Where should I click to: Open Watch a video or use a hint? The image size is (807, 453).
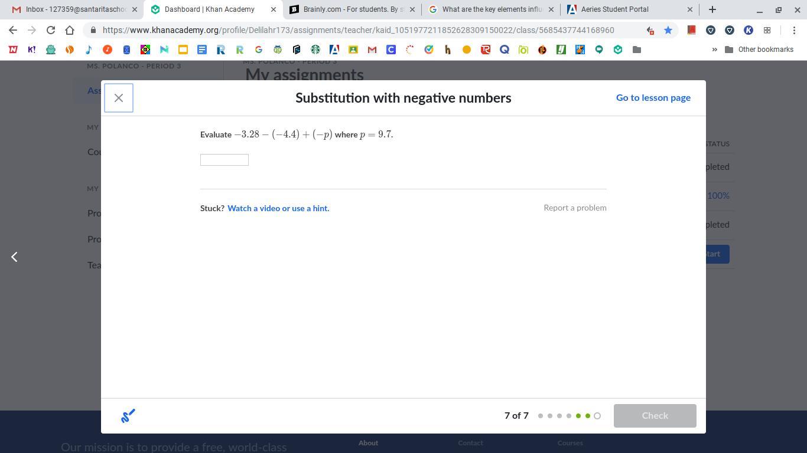coord(278,208)
